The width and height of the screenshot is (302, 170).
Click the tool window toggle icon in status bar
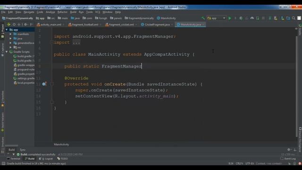(x=3, y=163)
